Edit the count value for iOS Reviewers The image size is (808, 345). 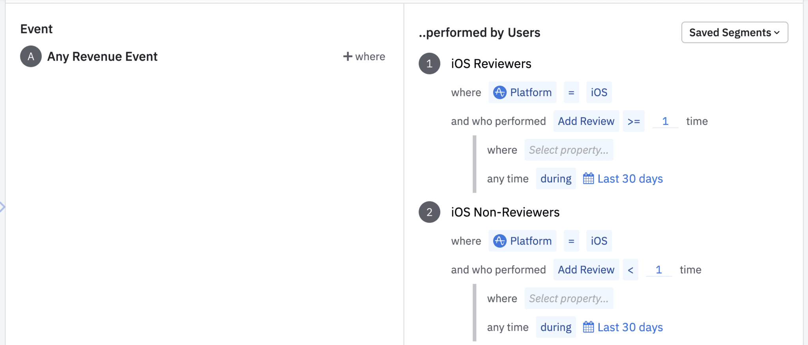pos(665,121)
